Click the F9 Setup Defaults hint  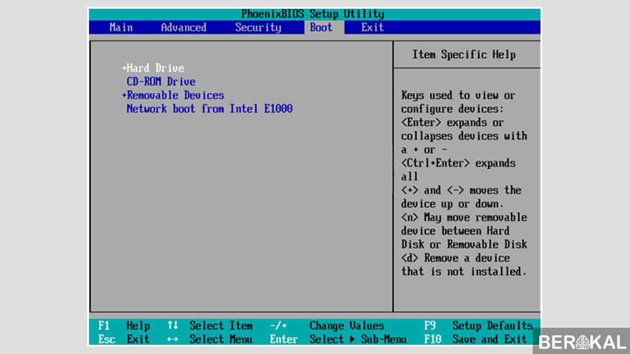point(478,326)
